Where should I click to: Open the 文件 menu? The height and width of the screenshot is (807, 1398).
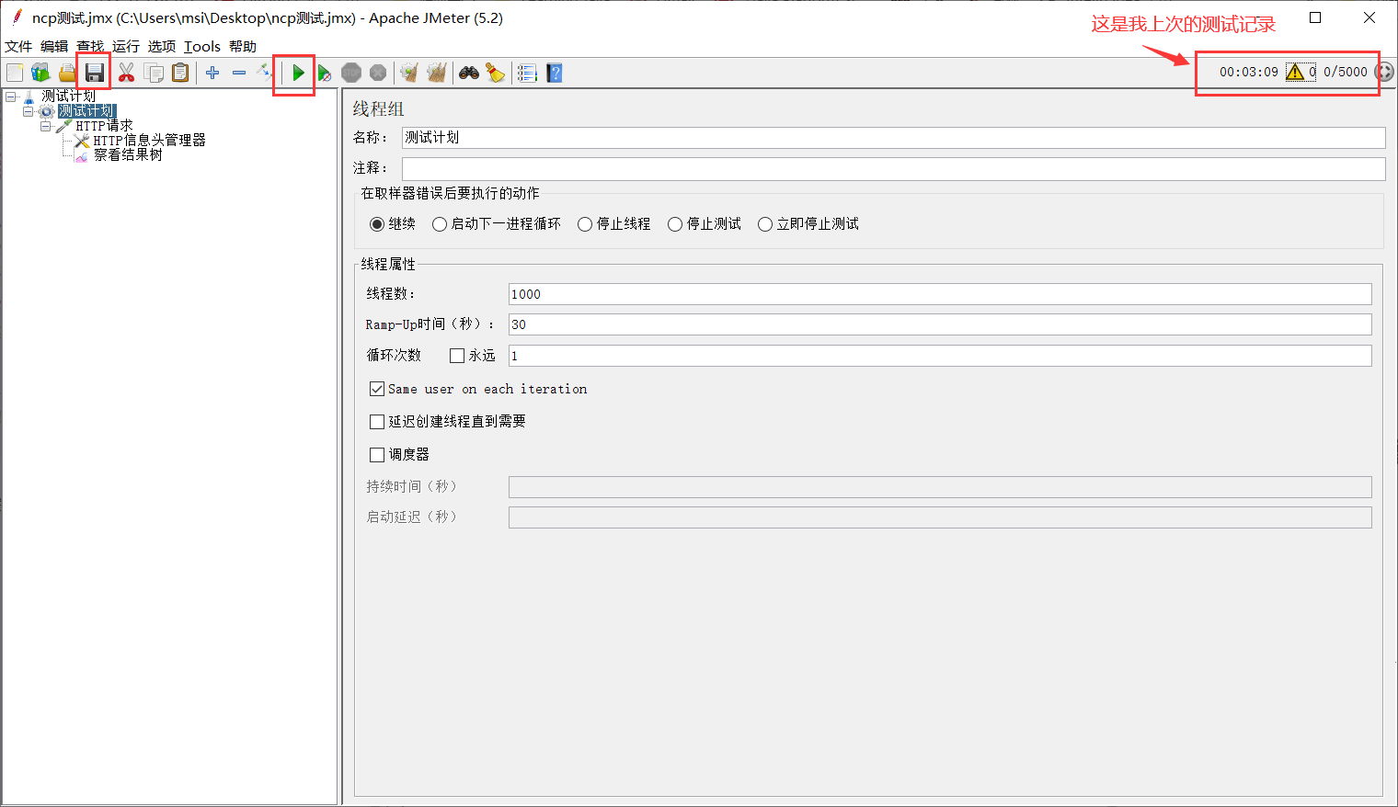point(18,47)
